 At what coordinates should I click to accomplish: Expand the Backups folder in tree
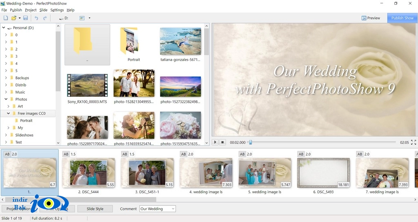6,78
